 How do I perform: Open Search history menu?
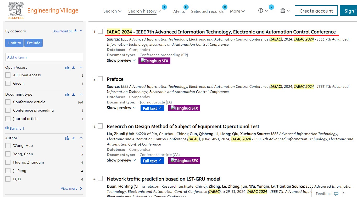(144, 11)
